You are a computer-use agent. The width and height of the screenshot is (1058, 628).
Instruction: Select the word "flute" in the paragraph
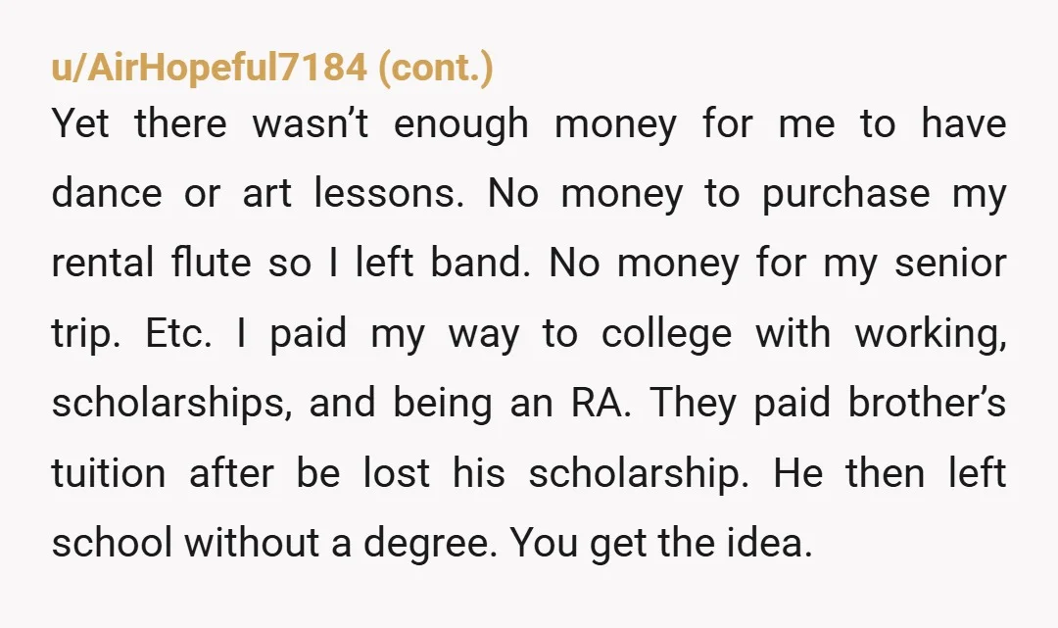coord(212,263)
